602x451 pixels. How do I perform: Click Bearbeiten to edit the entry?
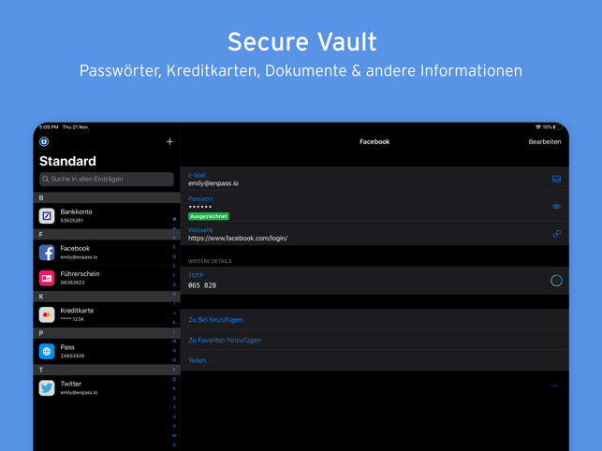[x=544, y=141]
